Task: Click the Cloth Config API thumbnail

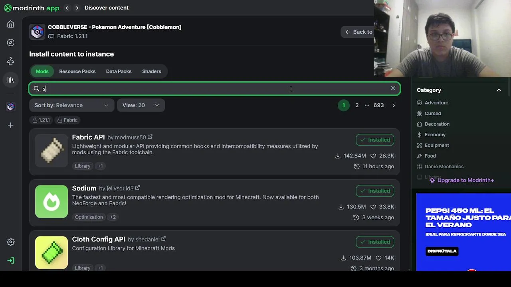Action: click(51, 253)
